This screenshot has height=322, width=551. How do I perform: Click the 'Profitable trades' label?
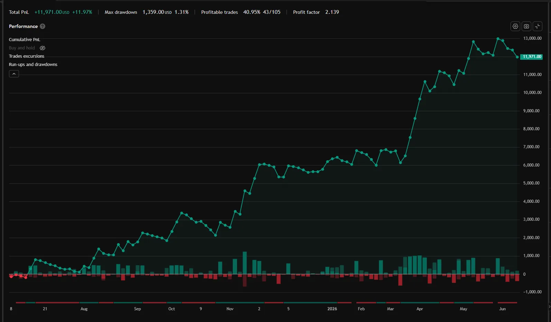click(220, 12)
